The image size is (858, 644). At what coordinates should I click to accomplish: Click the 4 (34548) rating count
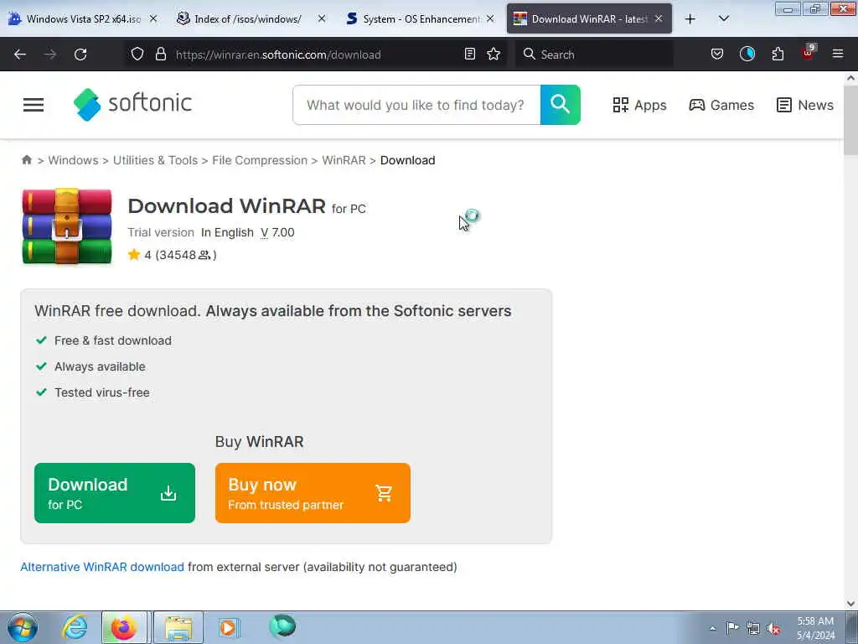point(180,255)
